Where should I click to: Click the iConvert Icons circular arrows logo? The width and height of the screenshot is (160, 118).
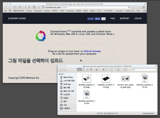[41, 36]
